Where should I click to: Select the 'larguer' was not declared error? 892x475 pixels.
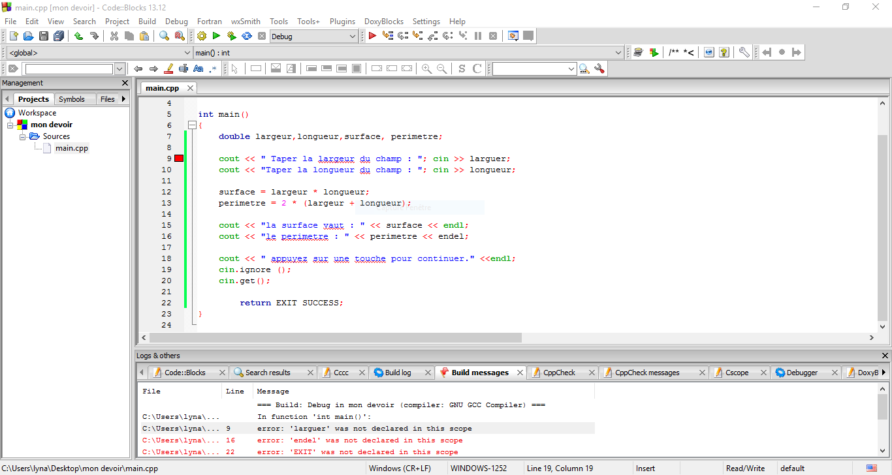coord(368,429)
